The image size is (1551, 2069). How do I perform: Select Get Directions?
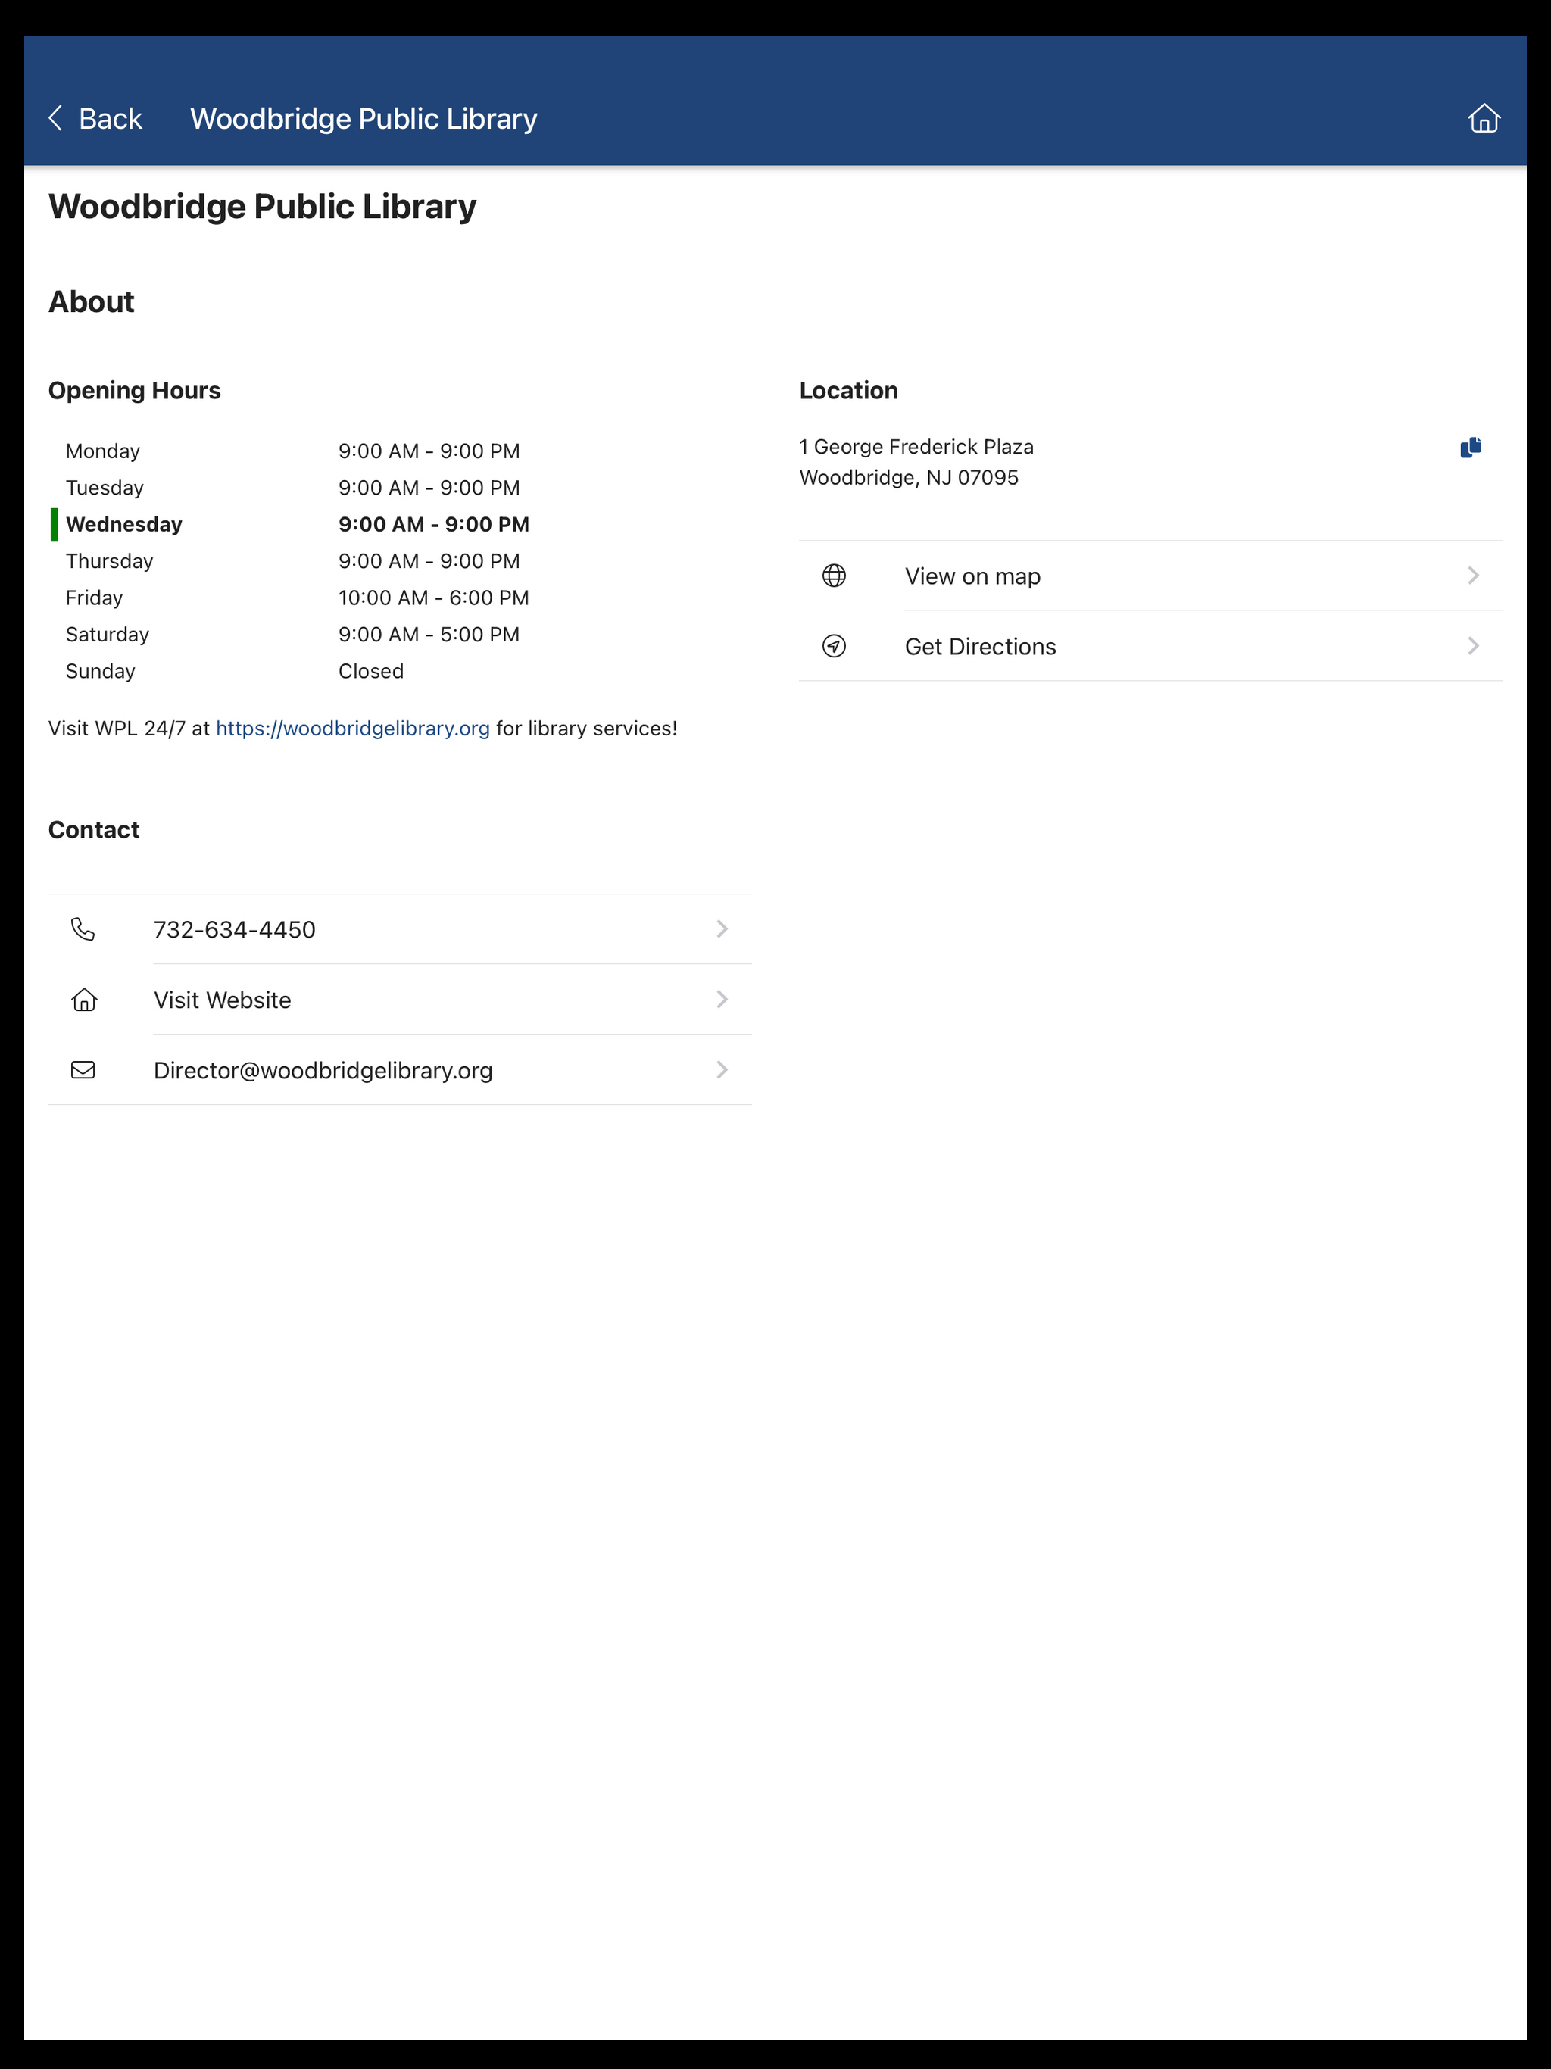pos(1150,646)
